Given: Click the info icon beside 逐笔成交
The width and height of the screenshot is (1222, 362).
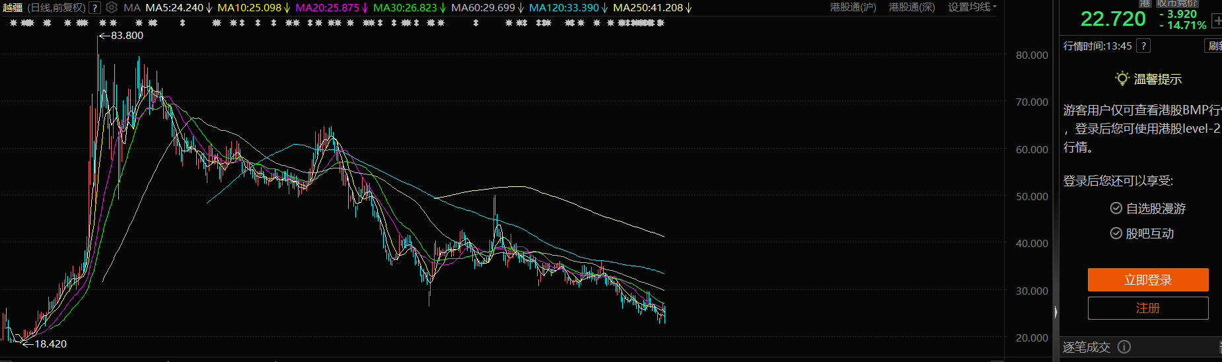Looking at the screenshot, I should (1124, 347).
